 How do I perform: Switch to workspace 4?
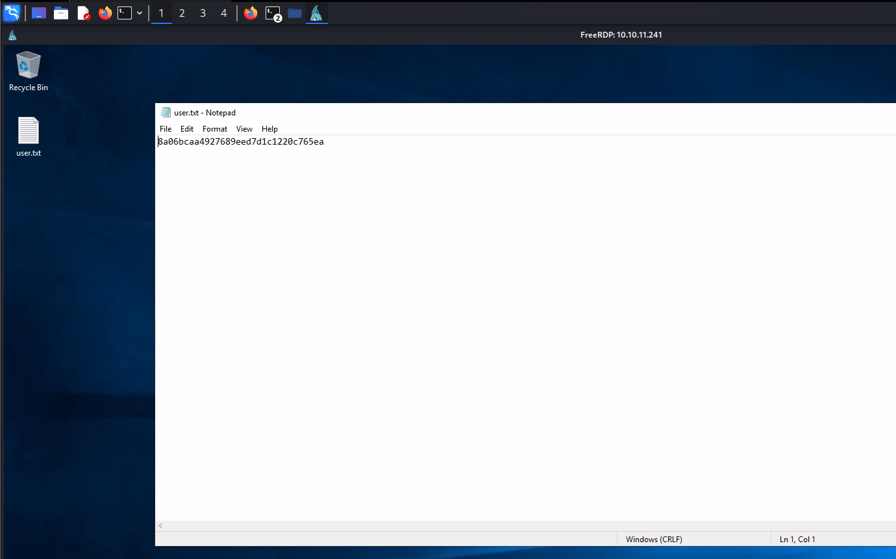[223, 13]
